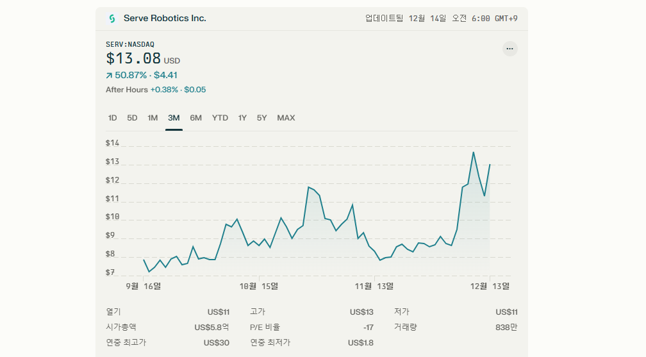Click the $8 y-axis label
Screen dimensions: 646x357
110,254
